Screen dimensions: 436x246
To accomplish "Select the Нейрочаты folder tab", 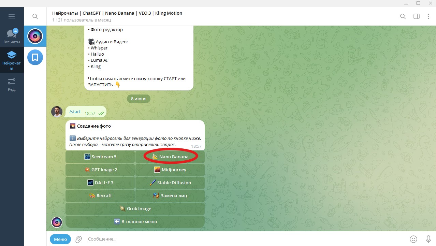I will 12,60.
